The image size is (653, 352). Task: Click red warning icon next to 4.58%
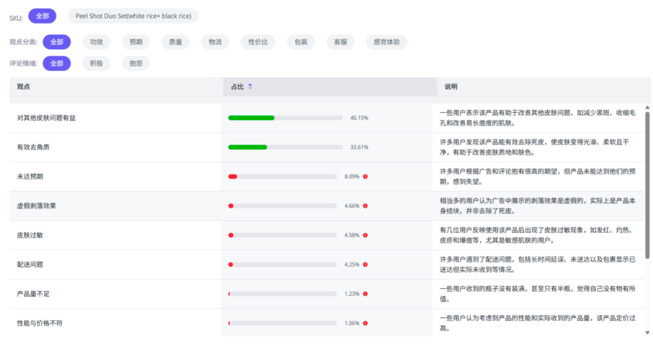[365, 235]
